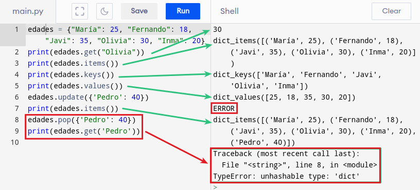The height and width of the screenshot is (190, 420).
Task: Place cursor on edades.update line
Action: point(88,97)
